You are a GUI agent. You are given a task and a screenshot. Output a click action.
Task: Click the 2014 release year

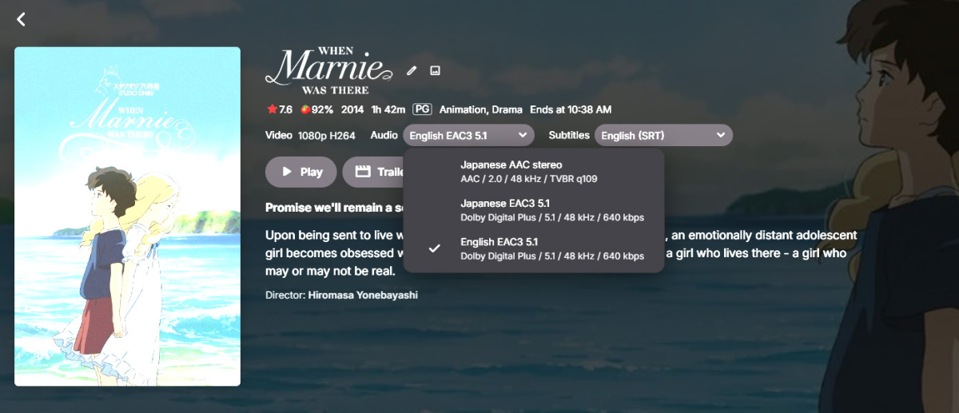[x=352, y=109]
